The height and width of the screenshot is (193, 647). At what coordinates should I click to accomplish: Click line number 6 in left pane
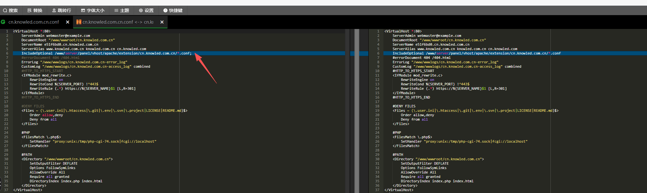pos(7,53)
